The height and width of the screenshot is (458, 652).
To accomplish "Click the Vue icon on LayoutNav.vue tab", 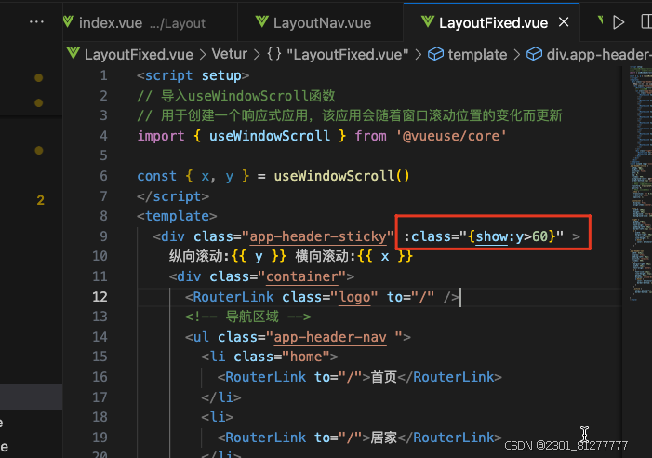I will click(x=262, y=21).
